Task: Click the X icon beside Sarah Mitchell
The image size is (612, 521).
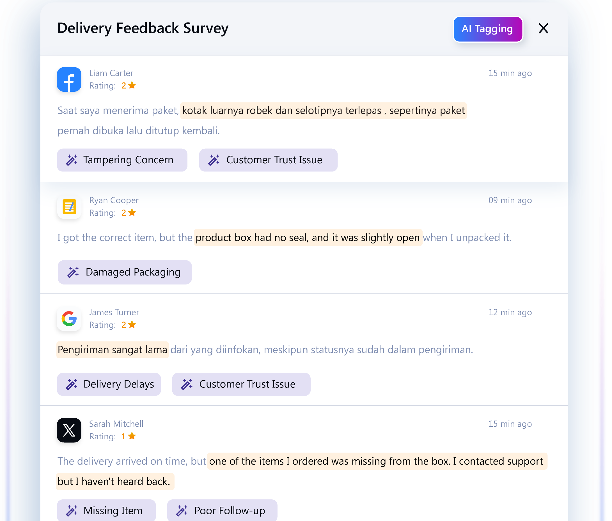Action: 69,430
